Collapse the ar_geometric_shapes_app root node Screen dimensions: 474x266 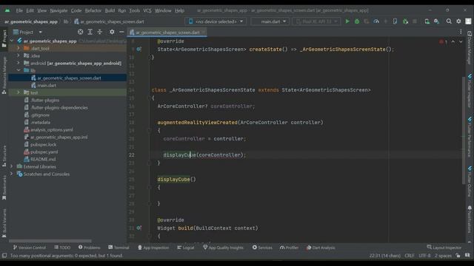pyautogui.click(x=12, y=41)
